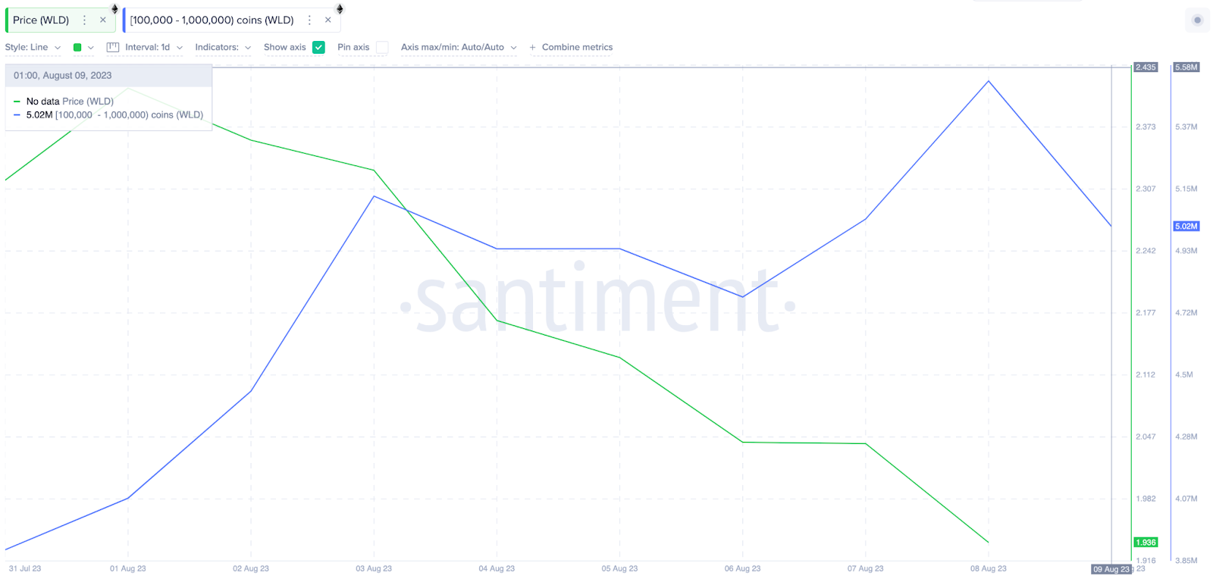Screen dimensions: 1213x582
Task: Expand Axis max/min: Auto/Auto dropdown
Action: pyautogui.click(x=459, y=47)
